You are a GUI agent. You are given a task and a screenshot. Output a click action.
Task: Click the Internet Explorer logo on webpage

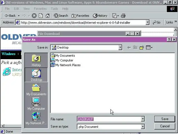[7, 71]
